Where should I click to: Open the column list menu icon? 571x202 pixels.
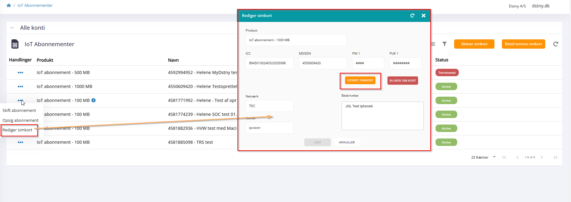point(433,44)
